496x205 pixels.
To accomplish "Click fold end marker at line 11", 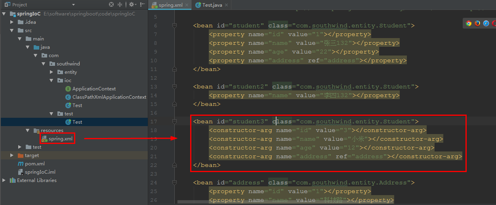I will pos(174,69).
